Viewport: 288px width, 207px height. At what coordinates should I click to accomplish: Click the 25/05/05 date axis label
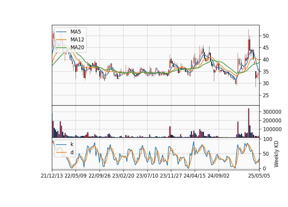259,176
